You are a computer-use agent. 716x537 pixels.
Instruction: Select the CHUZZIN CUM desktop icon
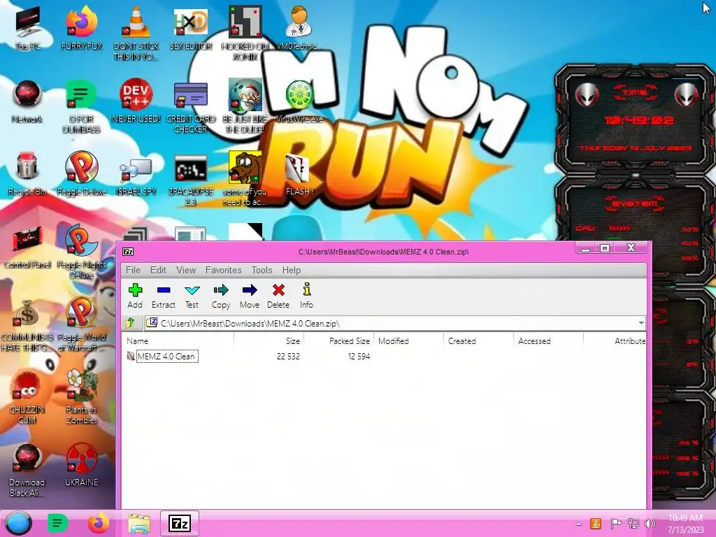pos(27,397)
